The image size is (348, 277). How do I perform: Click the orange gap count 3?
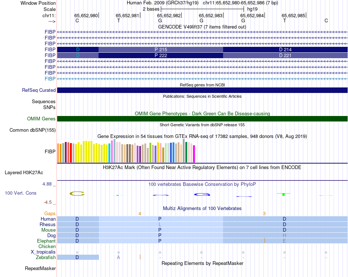[264, 214]
